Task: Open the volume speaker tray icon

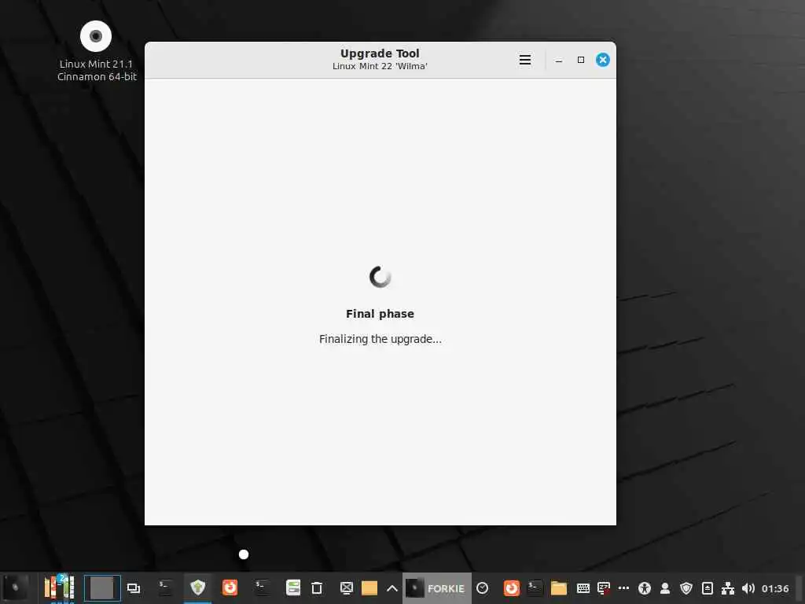Action: tap(748, 588)
